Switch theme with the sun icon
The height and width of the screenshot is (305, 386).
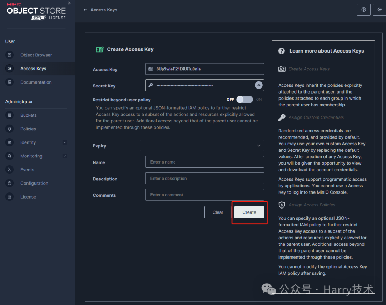pyautogui.click(x=380, y=10)
